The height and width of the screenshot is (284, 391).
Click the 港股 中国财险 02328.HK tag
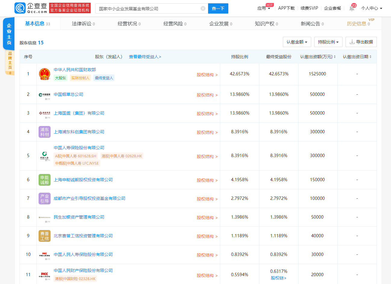[75, 279]
